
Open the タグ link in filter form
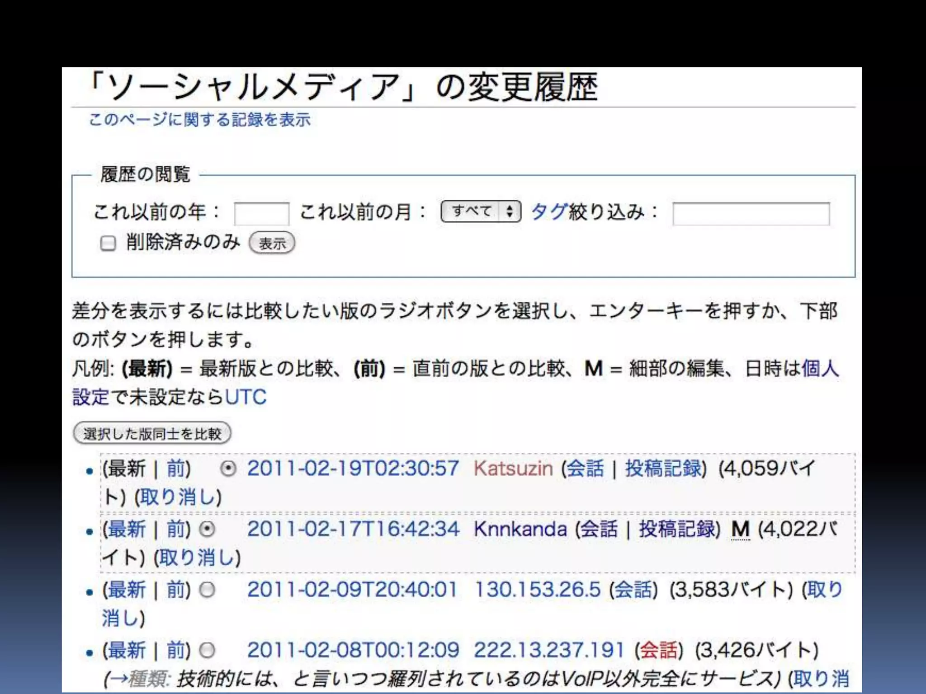click(548, 211)
